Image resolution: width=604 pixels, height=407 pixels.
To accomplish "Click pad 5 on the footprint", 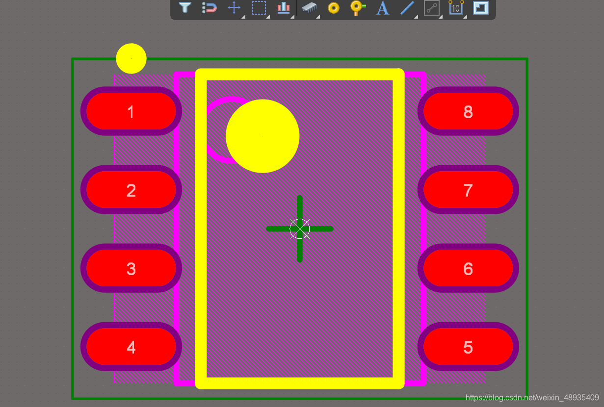I will 468,347.
